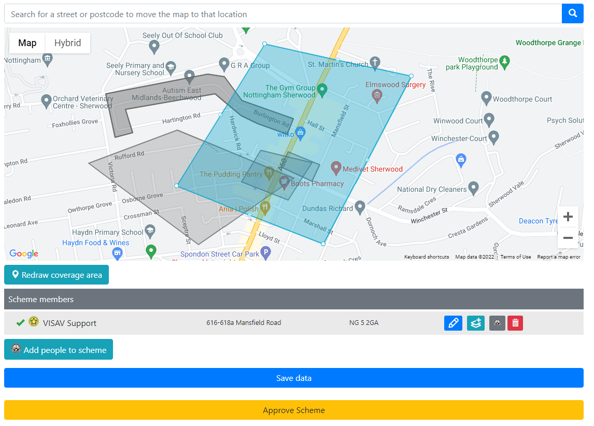Image resolution: width=594 pixels, height=426 pixels.
Task: Click the blue edit pencil for VISAV Support
Action: point(453,323)
